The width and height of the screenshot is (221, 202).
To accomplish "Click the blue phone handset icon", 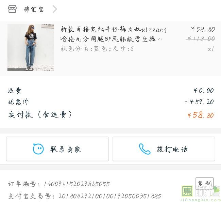I will (144, 149).
